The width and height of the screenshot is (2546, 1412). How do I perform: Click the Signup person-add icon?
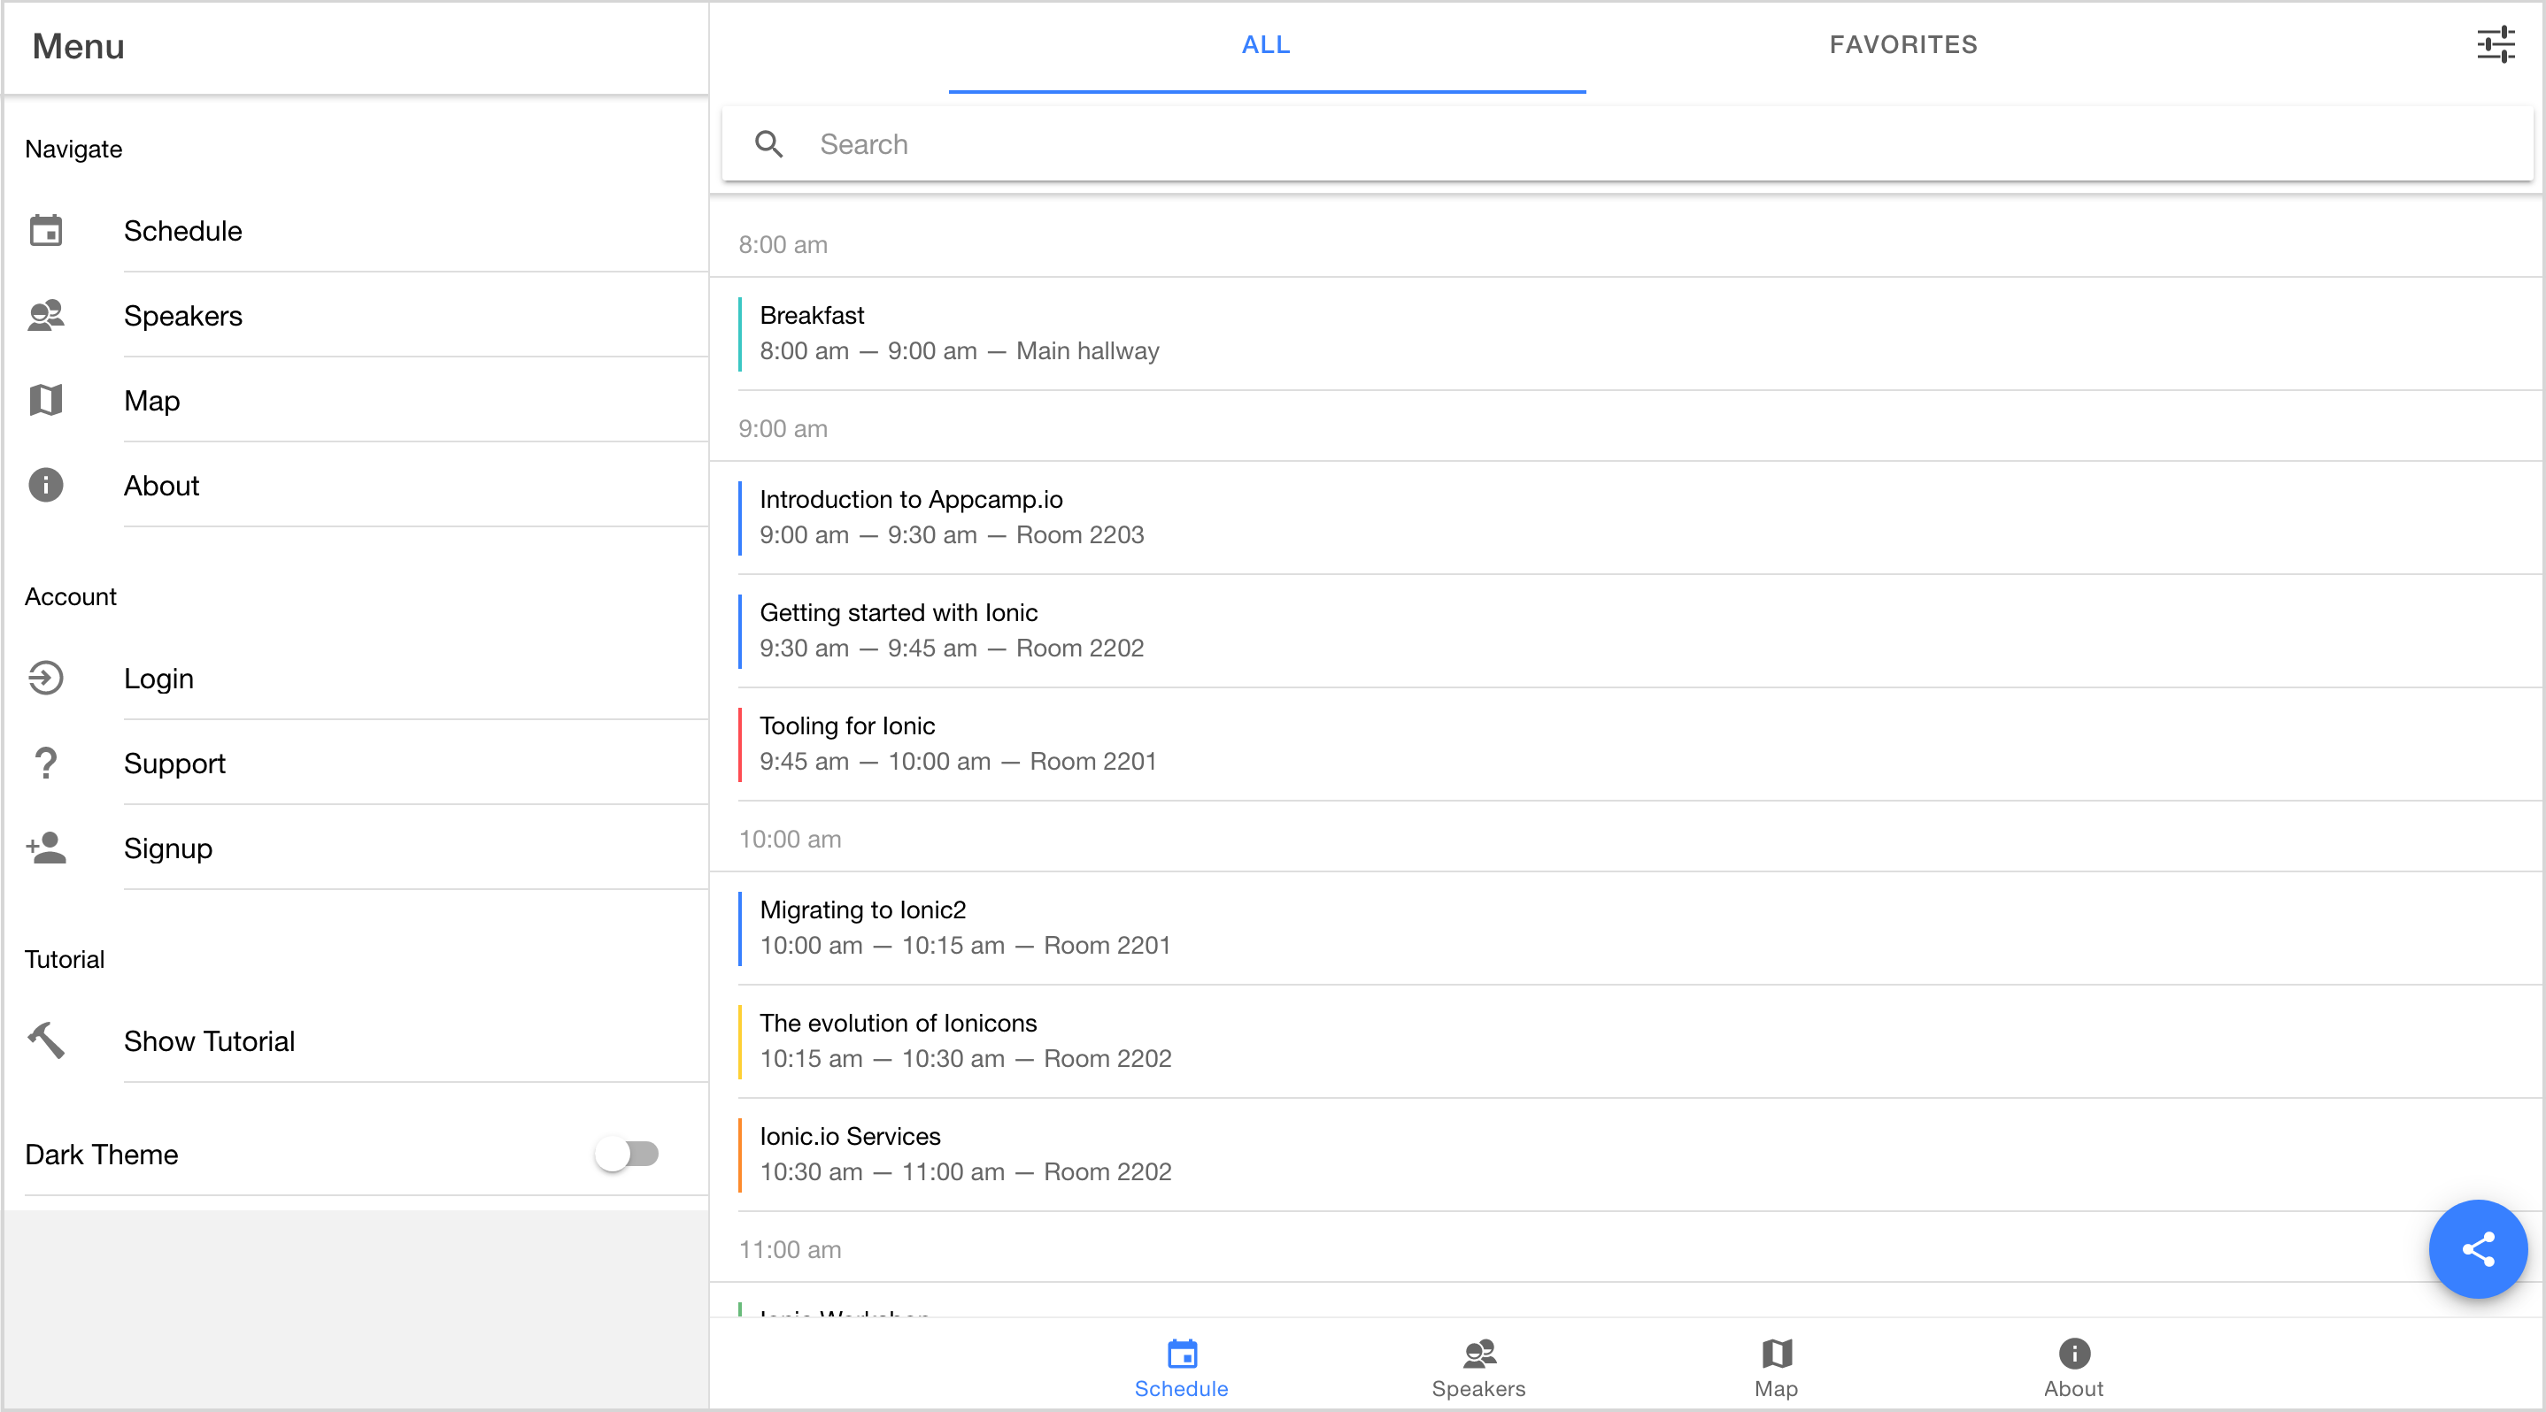45,848
